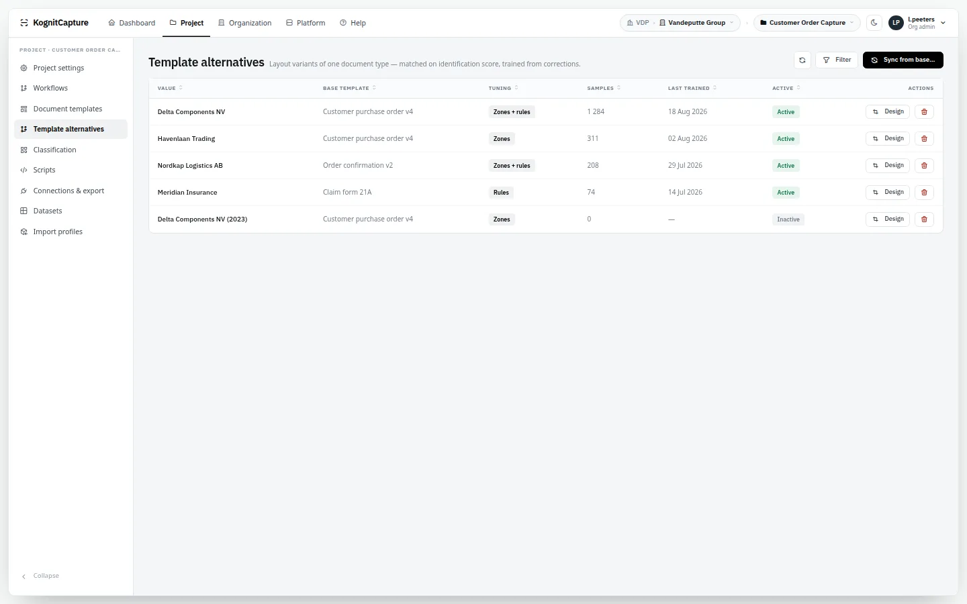Switch to Platform tab

(x=306, y=23)
